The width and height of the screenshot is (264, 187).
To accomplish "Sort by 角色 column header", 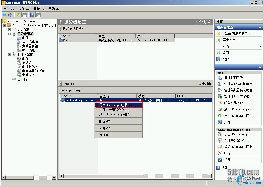I will click(x=117, y=36).
